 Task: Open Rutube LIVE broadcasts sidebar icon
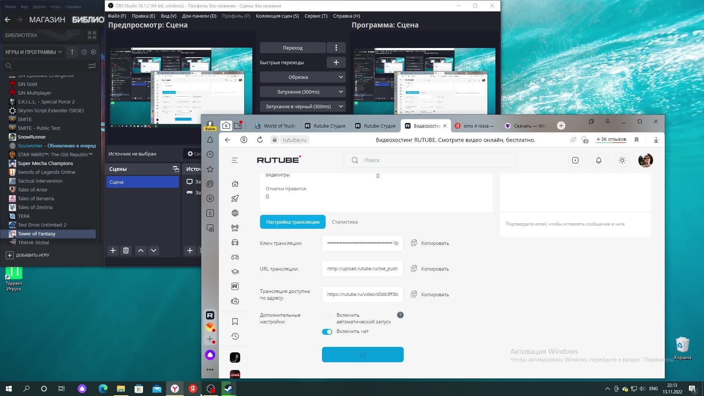tap(235, 228)
